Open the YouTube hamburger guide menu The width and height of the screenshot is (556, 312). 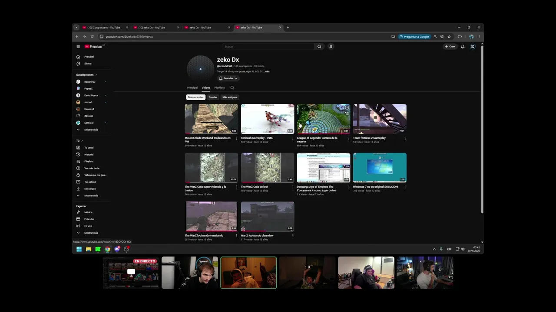pos(78,46)
